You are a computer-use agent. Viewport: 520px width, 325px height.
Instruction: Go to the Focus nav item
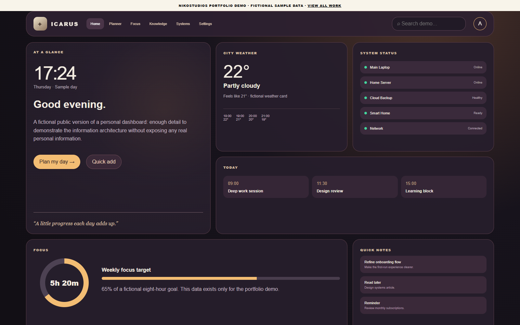(136, 24)
